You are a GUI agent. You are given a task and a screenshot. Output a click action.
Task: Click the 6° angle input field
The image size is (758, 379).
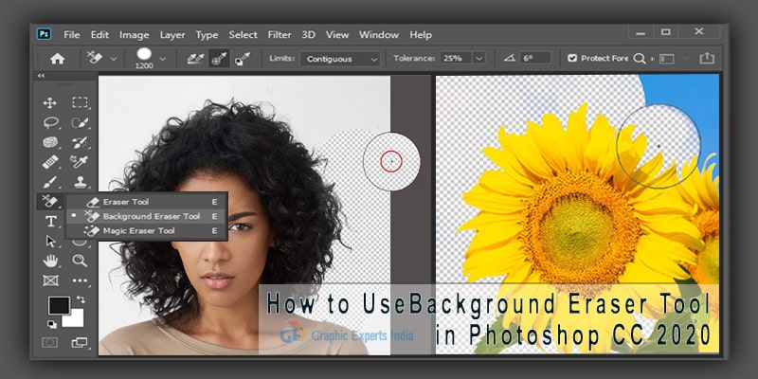coord(535,58)
